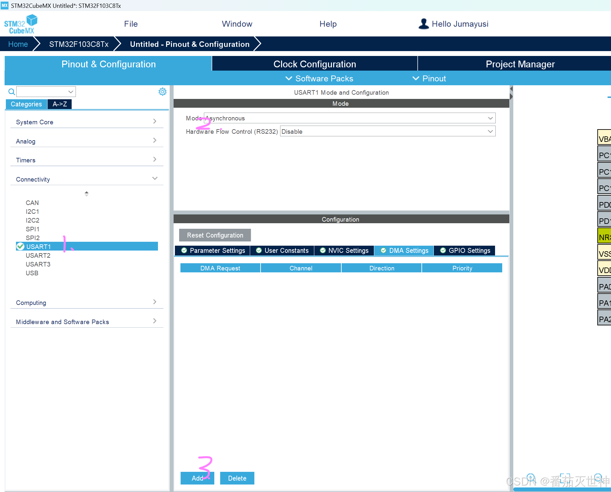The height and width of the screenshot is (492, 611).
Task: Click the green check icon next to USART1
Action: pyautogui.click(x=21, y=246)
